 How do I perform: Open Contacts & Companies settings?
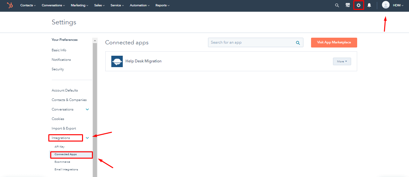[69, 100]
